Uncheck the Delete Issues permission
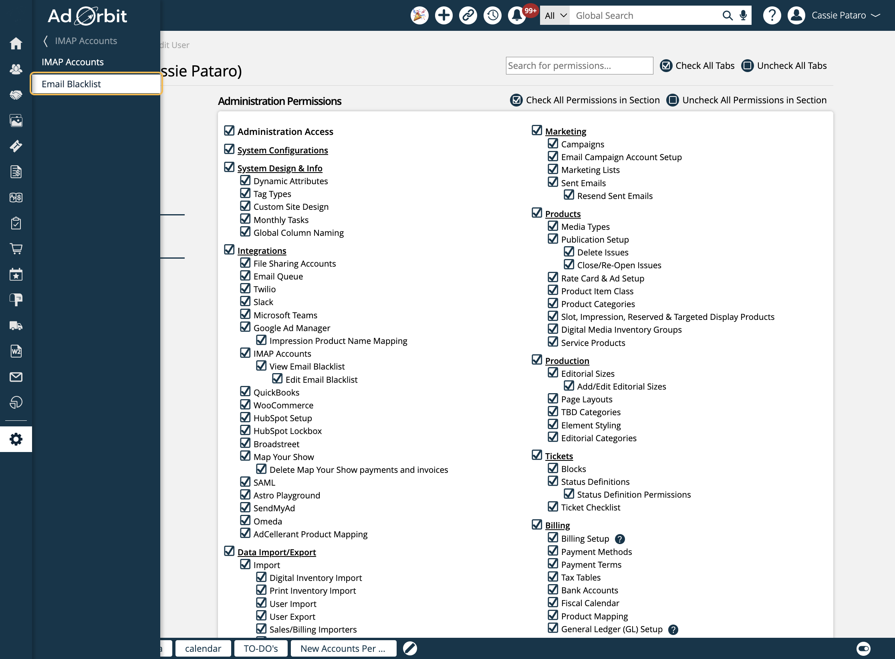Screen dimensions: 895x659 (569, 251)
